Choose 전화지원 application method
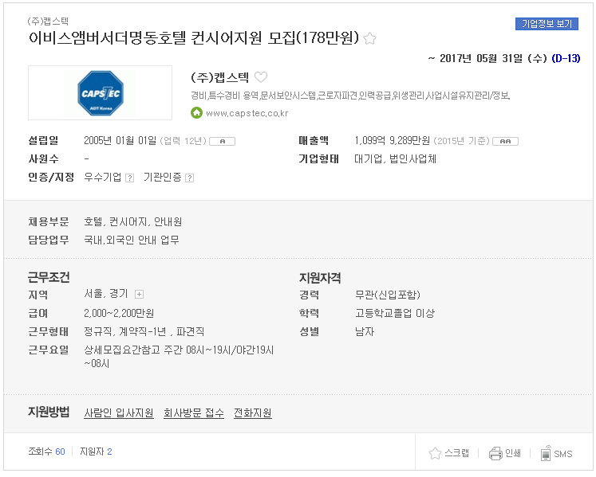The width and height of the screenshot is (596, 477). pyautogui.click(x=253, y=412)
